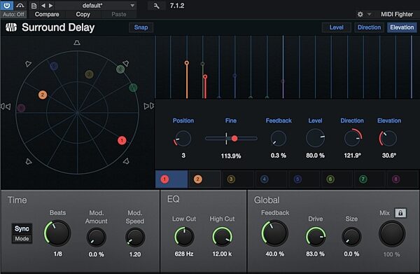This screenshot has height=274, width=420.
Task: Toggle the plugin power bypass button
Action: pos(7,5)
